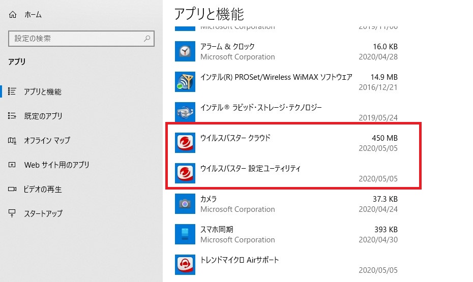Click the 37.3 KB size value

click(x=385, y=199)
